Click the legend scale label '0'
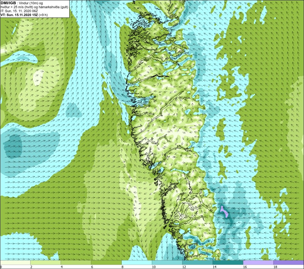304x269 pixels. pos(1,267)
